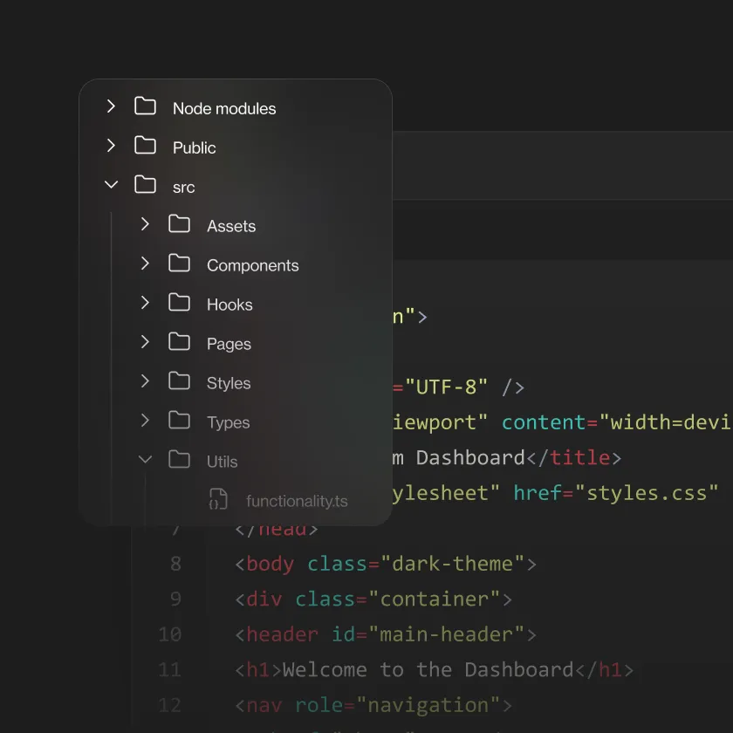Click the div tag name on line 9
The height and width of the screenshot is (733, 733).
[264, 599]
